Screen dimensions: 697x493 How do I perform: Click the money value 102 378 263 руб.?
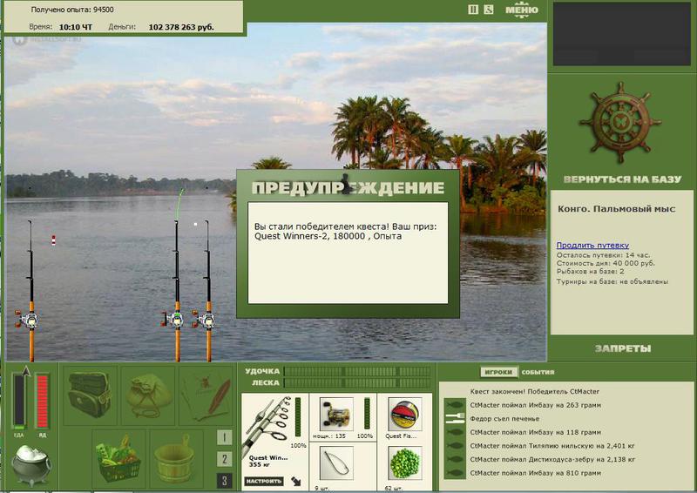coord(181,27)
